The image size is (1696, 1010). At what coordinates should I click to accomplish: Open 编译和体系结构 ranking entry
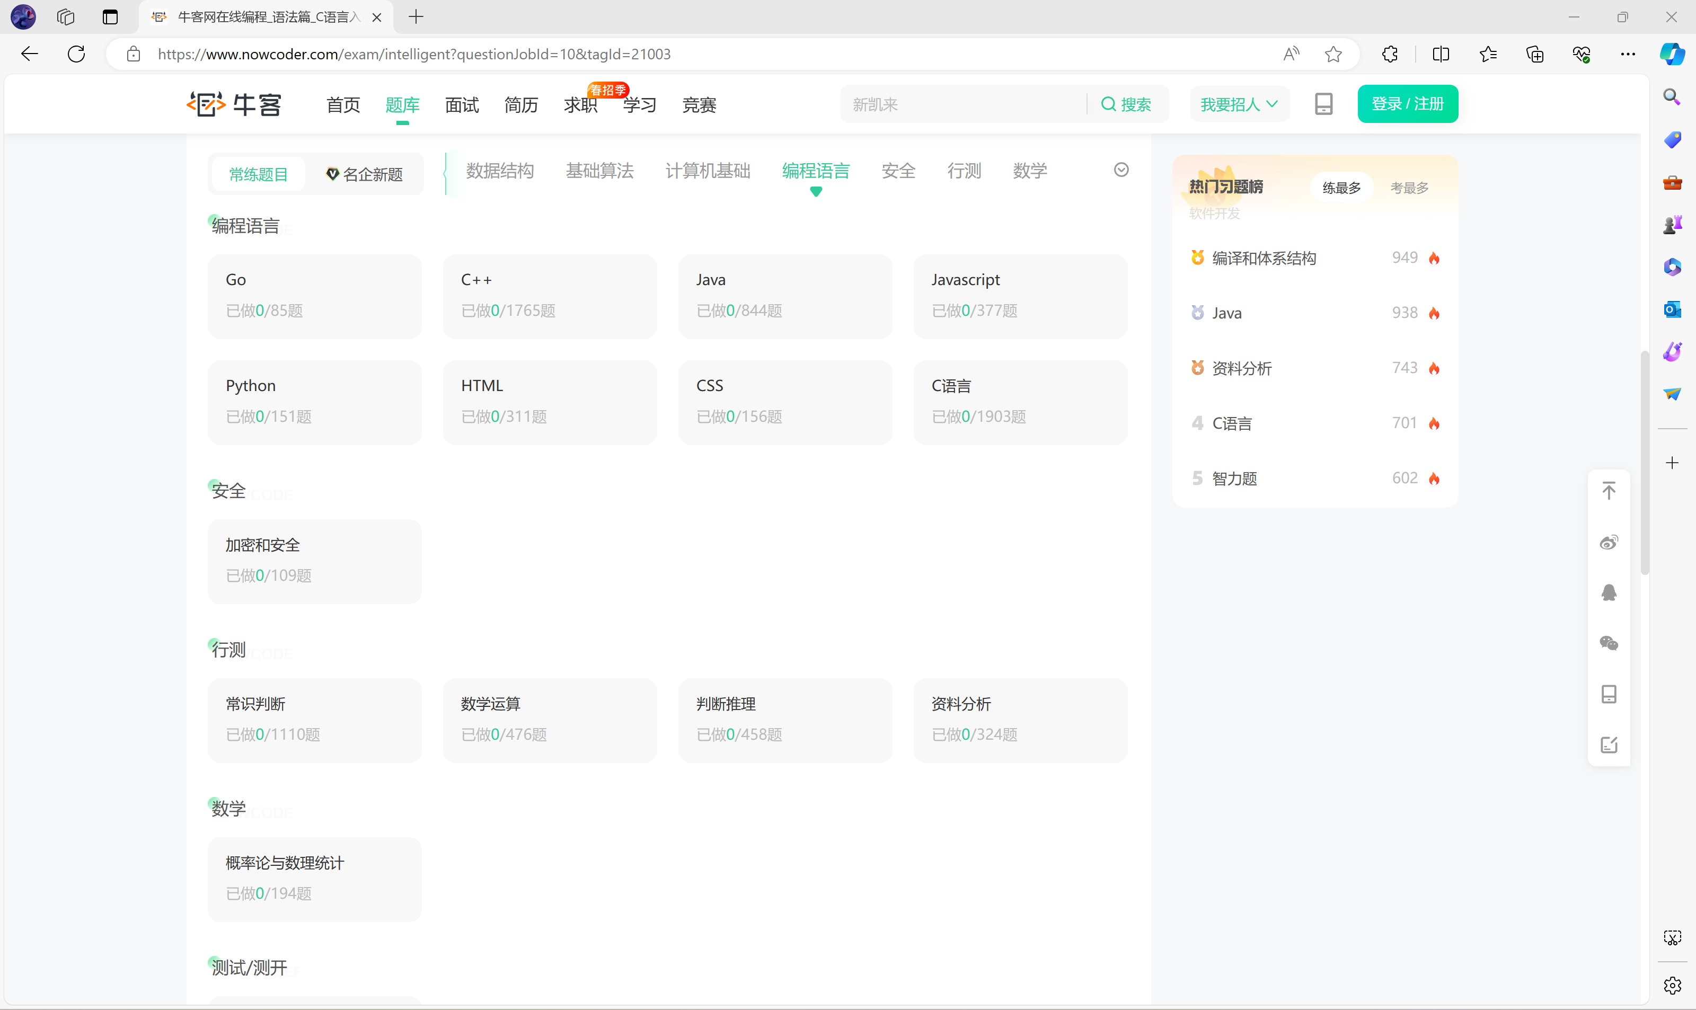[x=1314, y=258]
